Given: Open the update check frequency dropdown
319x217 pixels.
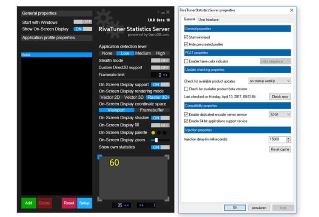Looking at the screenshot, I should click(x=270, y=81).
